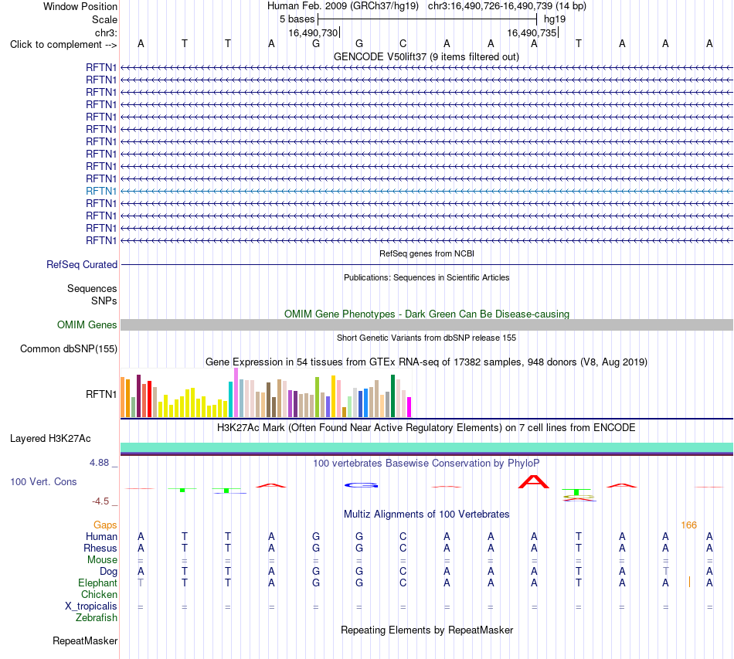The width and height of the screenshot is (734, 659).
Task: Open 'Multiz Alignments of 100 Vertebrates' title
Action: 426,514
